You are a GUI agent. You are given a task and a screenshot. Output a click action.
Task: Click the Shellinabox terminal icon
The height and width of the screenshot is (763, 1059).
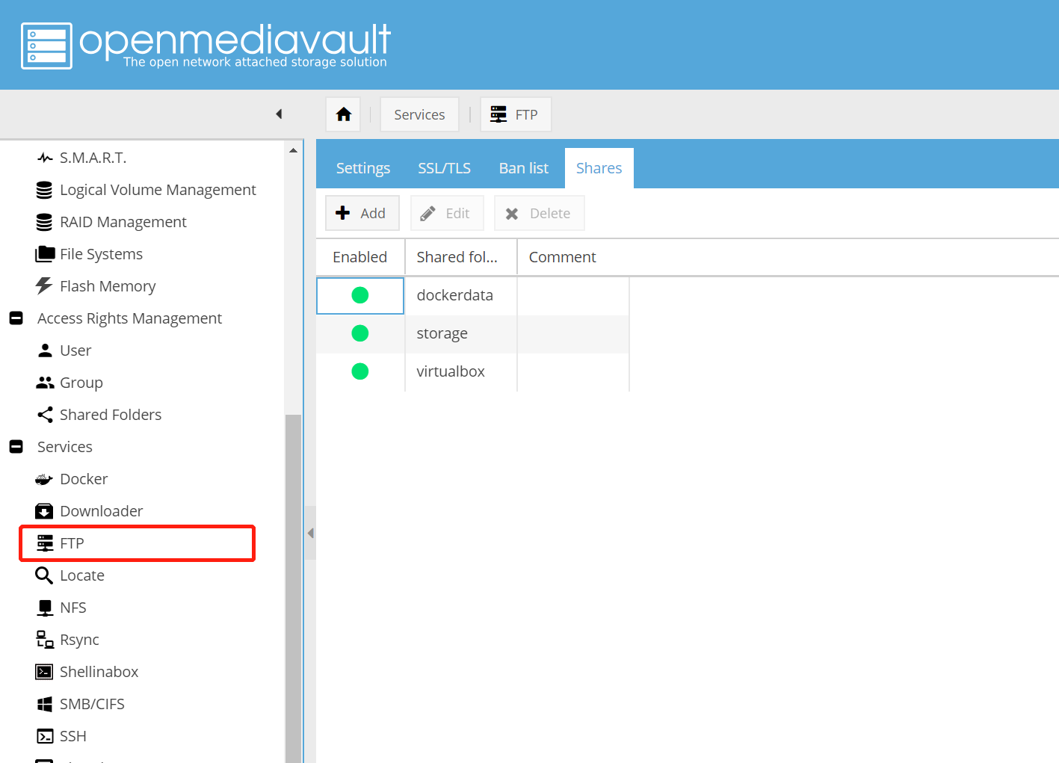point(45,672)
